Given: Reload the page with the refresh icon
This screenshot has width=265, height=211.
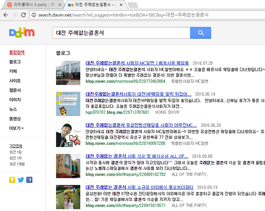Looking at the screenshot, I should click(x=24, y=15).
